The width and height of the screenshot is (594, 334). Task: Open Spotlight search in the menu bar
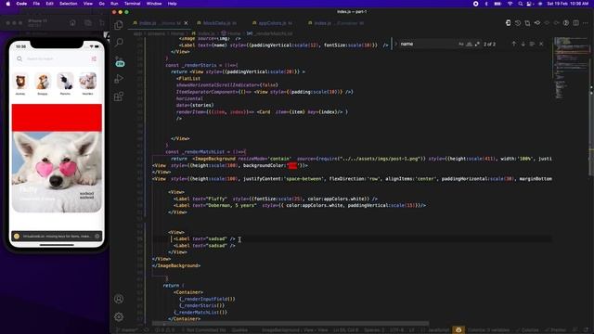tap(520, 4)
